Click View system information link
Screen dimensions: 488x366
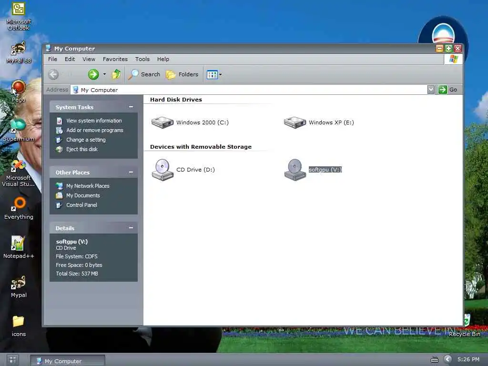[x=94, y=121]
